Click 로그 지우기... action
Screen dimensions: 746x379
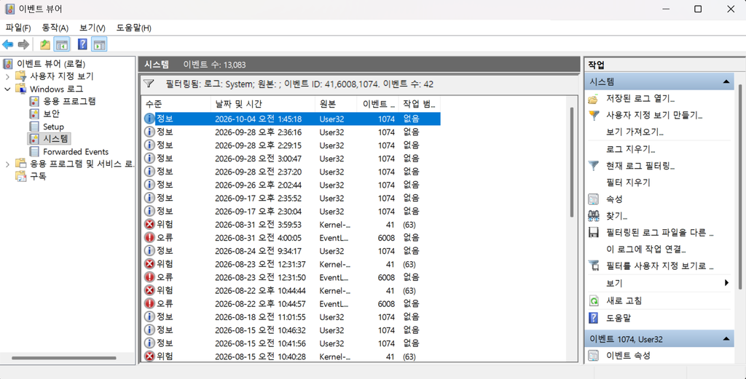631,149
